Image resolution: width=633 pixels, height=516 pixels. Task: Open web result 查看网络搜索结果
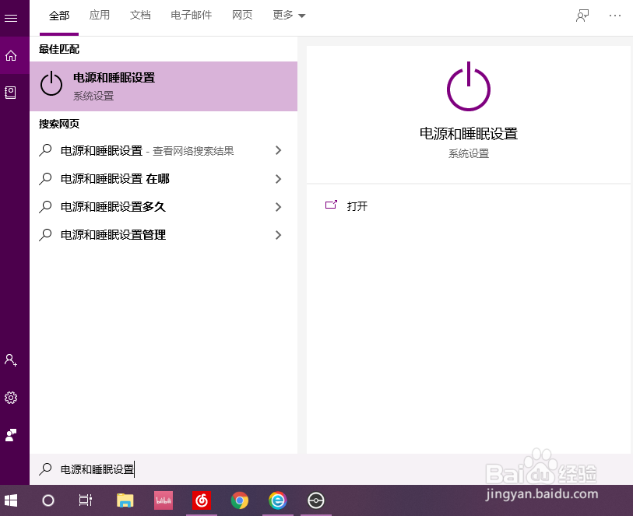pyautogui.click(x=147, y=151)
